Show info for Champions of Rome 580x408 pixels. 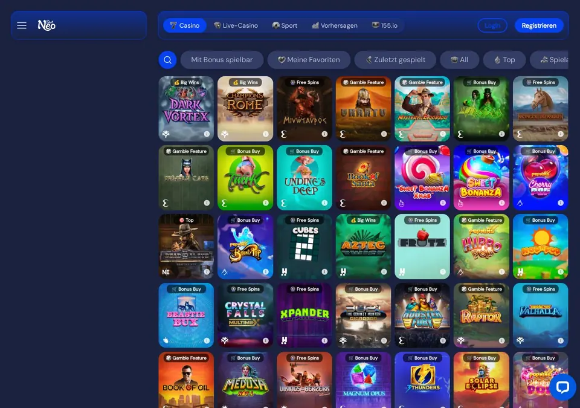(x=266, y=134)
